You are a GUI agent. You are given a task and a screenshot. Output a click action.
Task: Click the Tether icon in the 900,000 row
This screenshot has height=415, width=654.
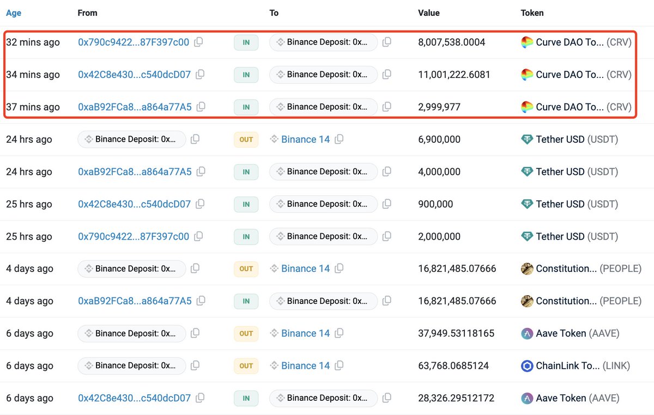click(x=527, y=204)
